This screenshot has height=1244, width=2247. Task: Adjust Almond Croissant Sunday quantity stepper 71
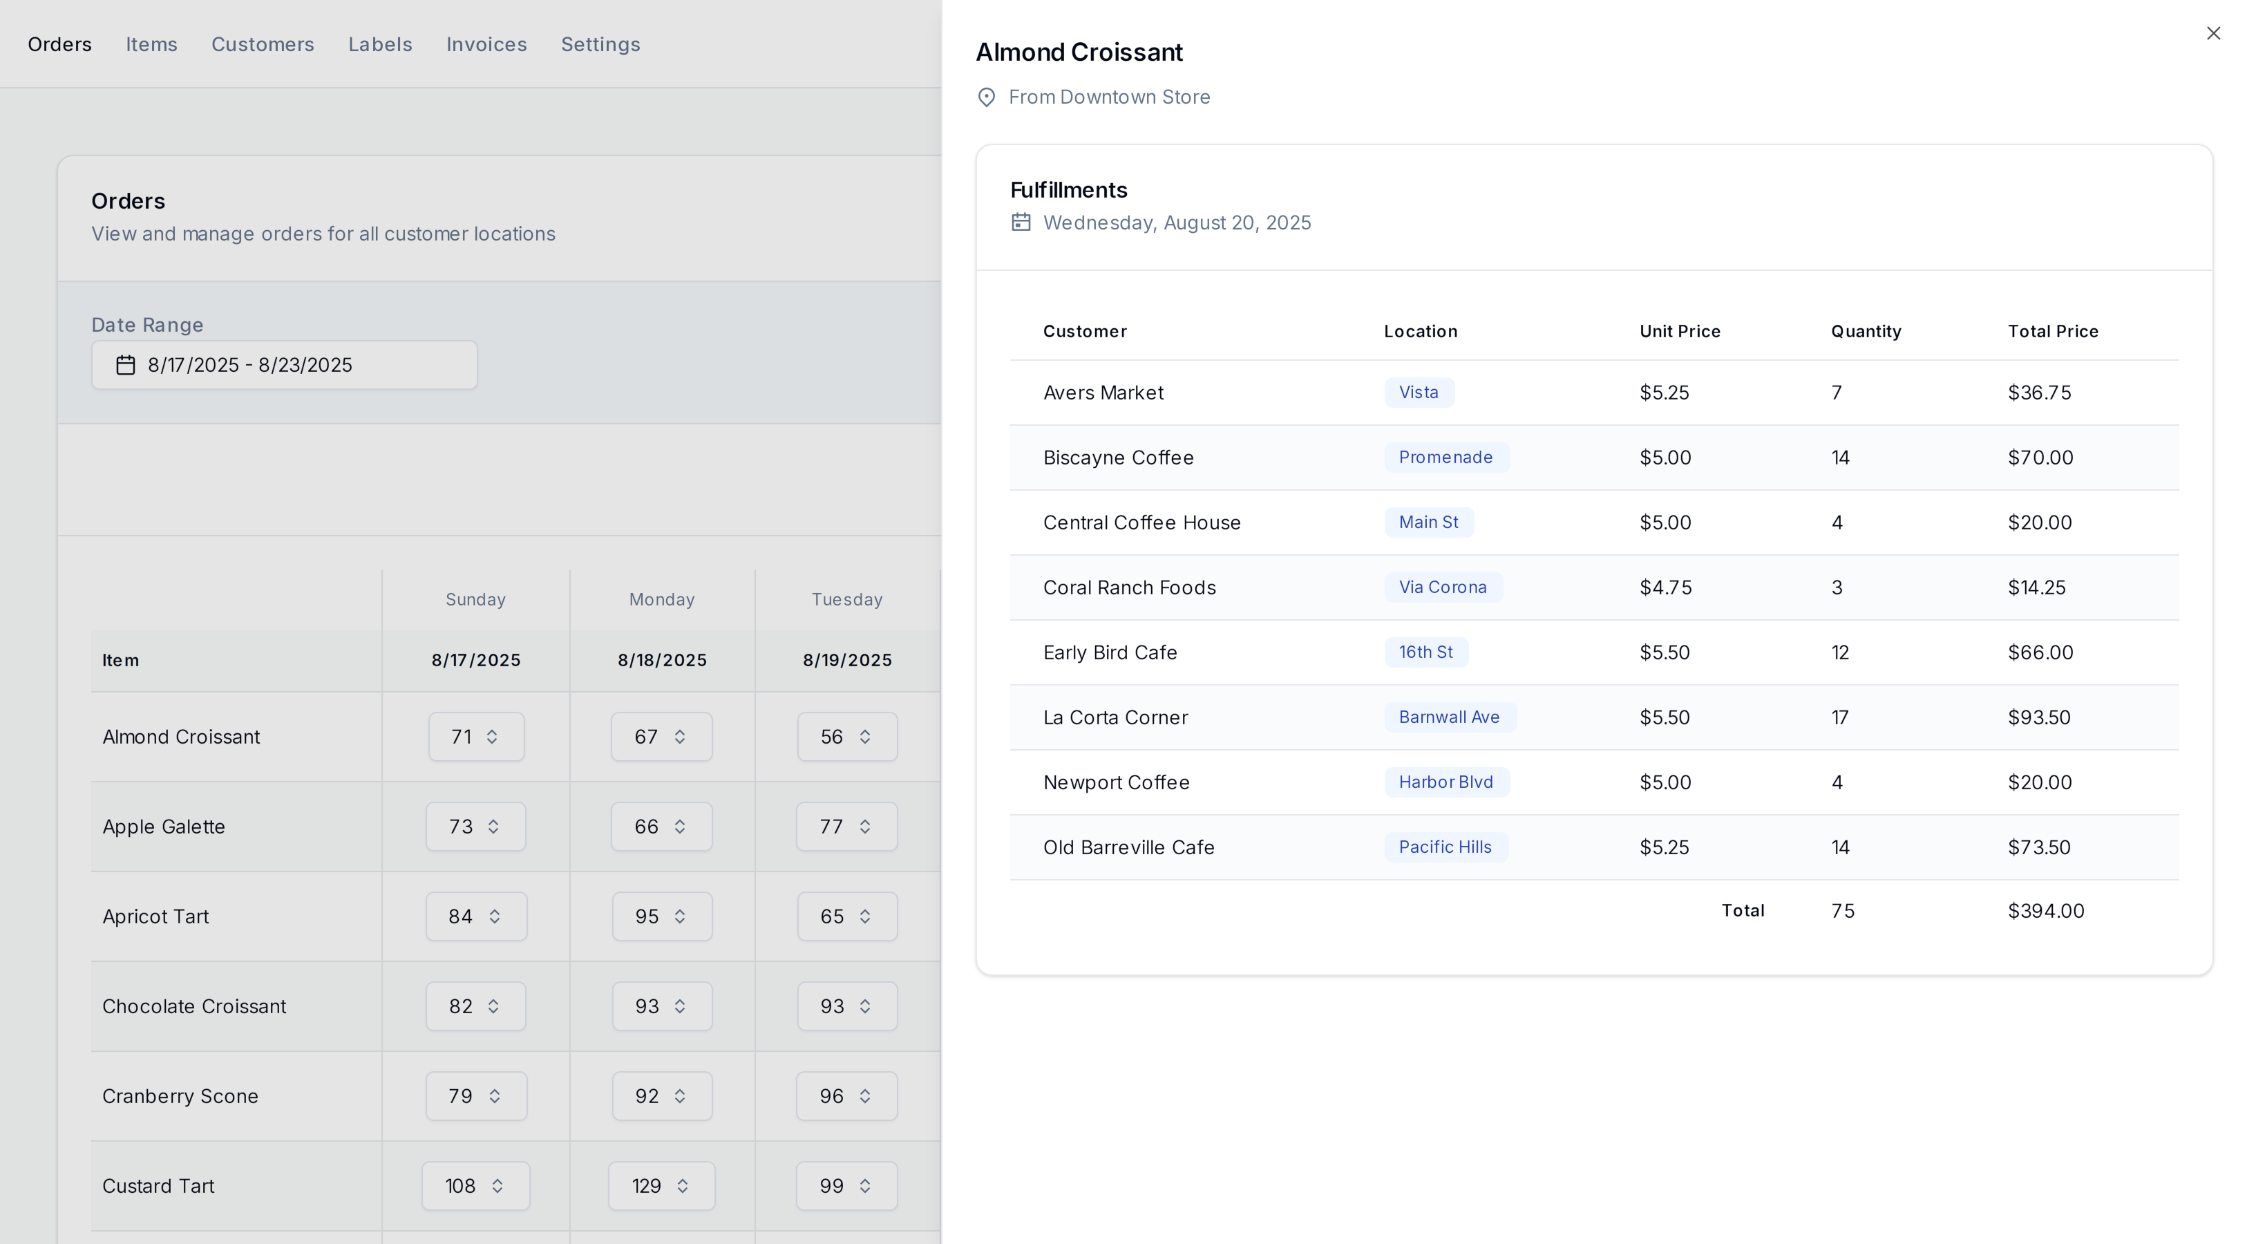[476, 736]
